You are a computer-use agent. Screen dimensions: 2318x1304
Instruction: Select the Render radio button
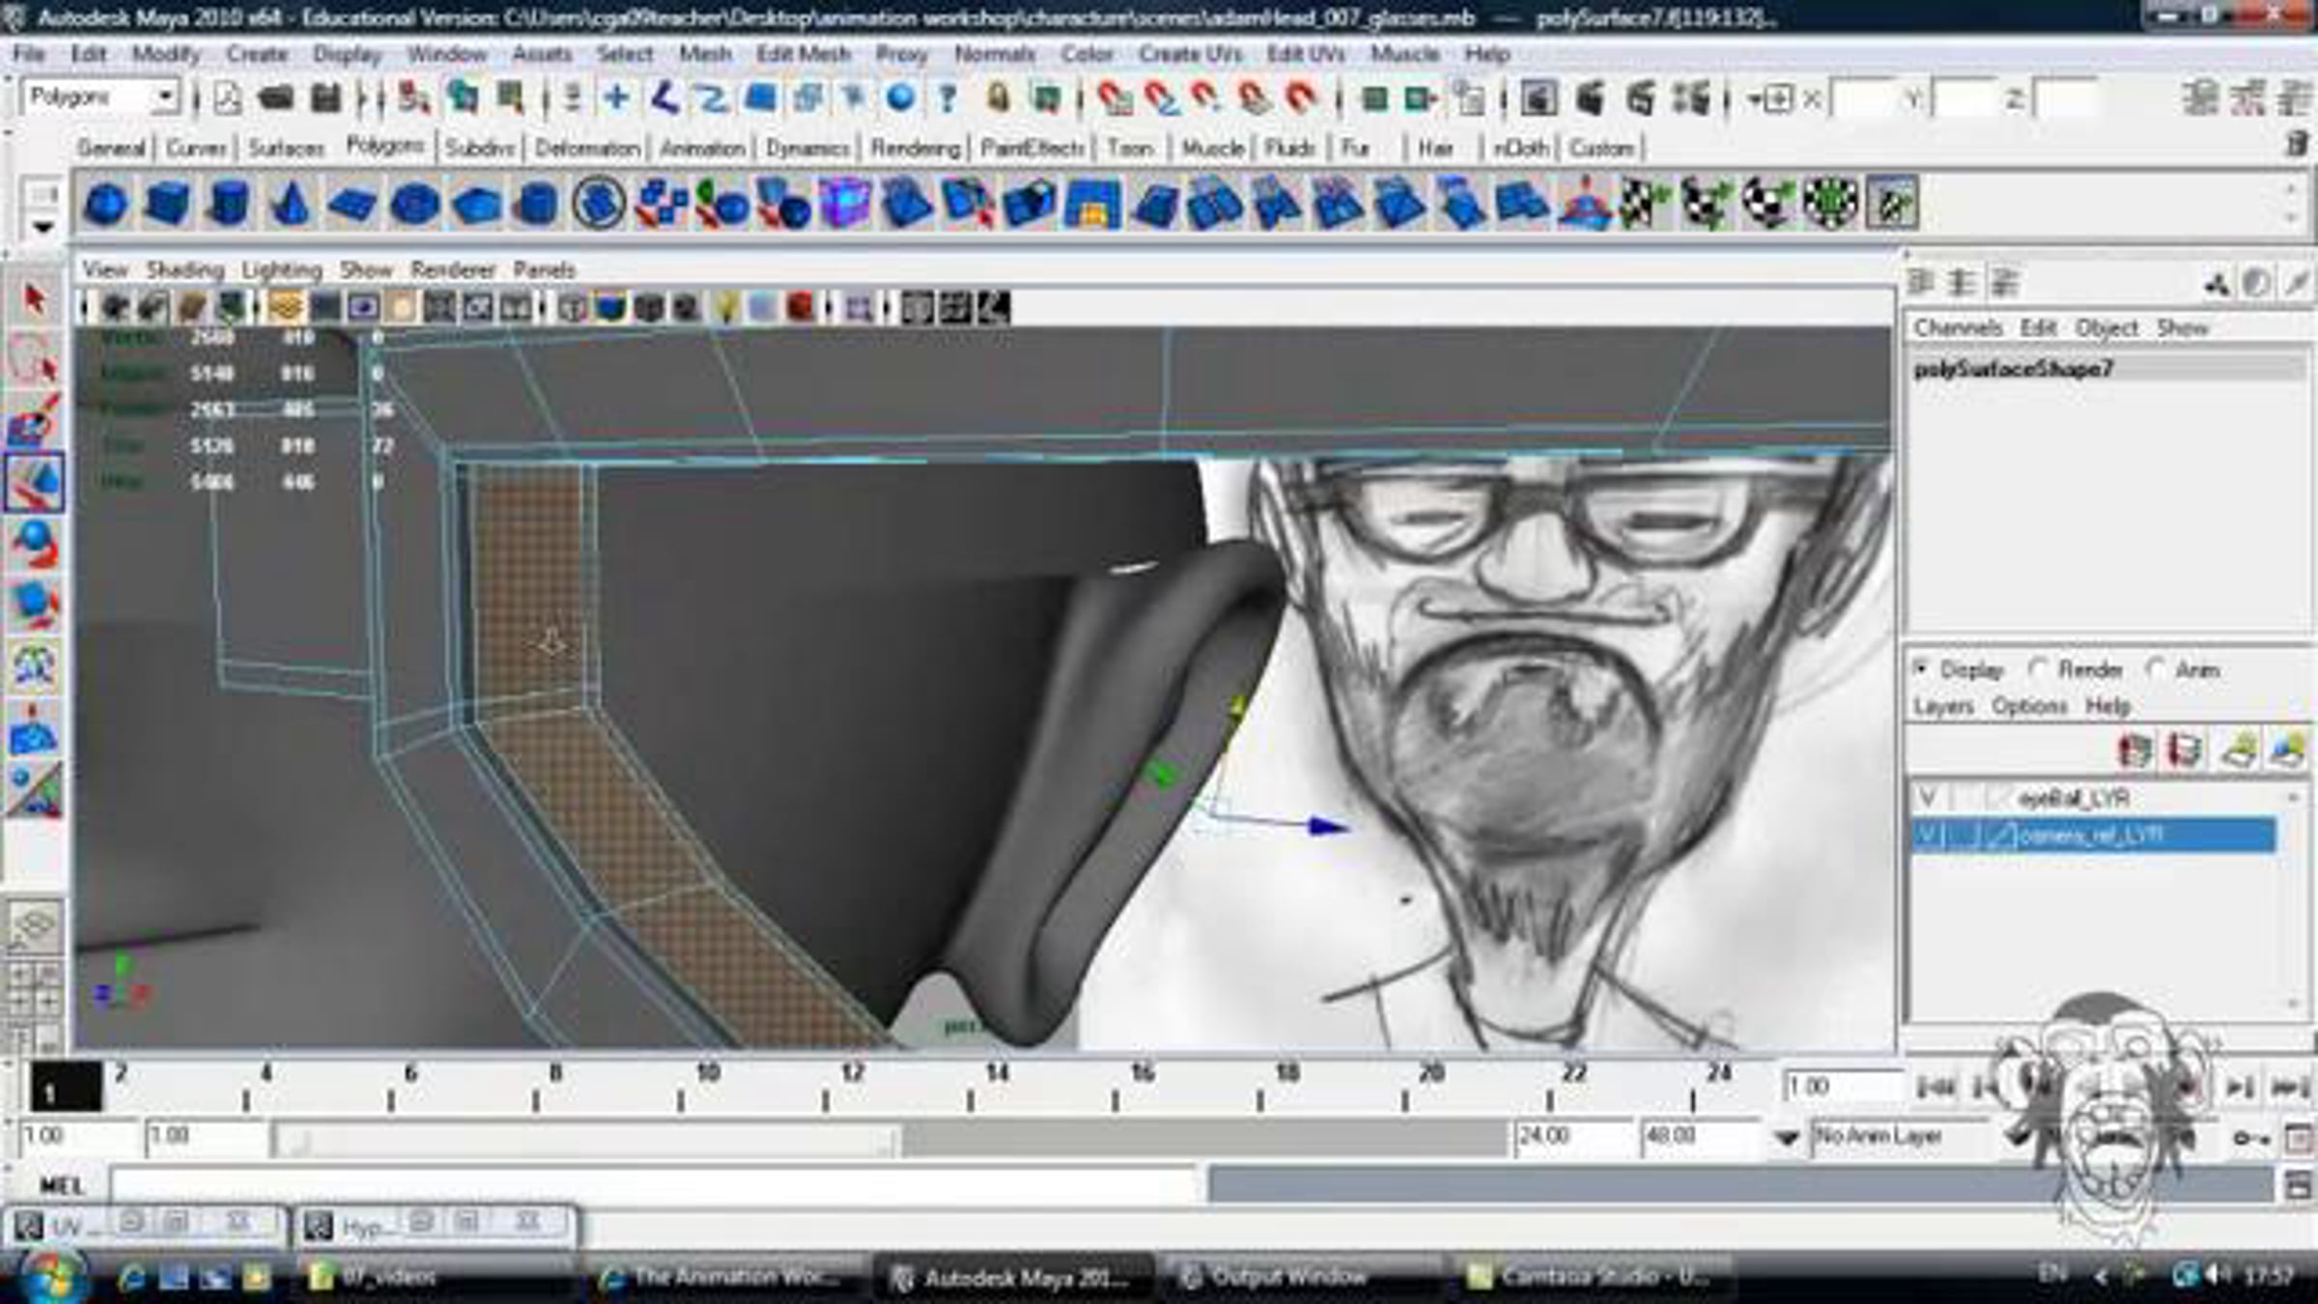(2039, 669)
